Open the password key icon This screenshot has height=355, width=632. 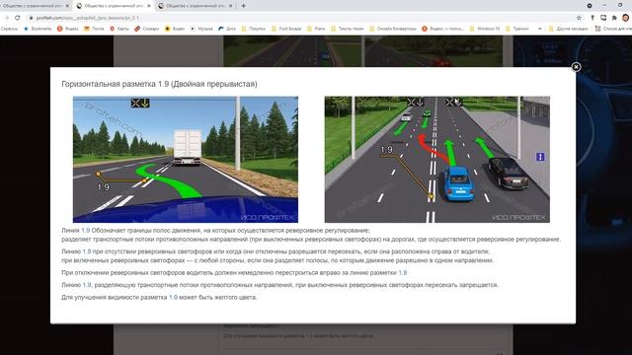pyautogui.click(x=592, y=18)
